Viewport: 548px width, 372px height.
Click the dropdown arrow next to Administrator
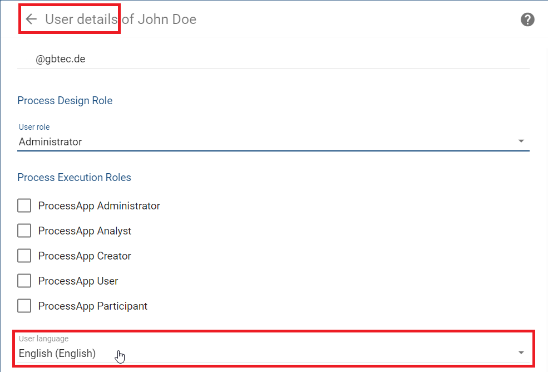521,141
